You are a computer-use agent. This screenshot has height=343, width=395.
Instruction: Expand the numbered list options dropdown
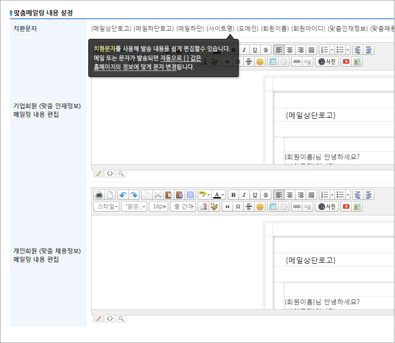(332, 195)
